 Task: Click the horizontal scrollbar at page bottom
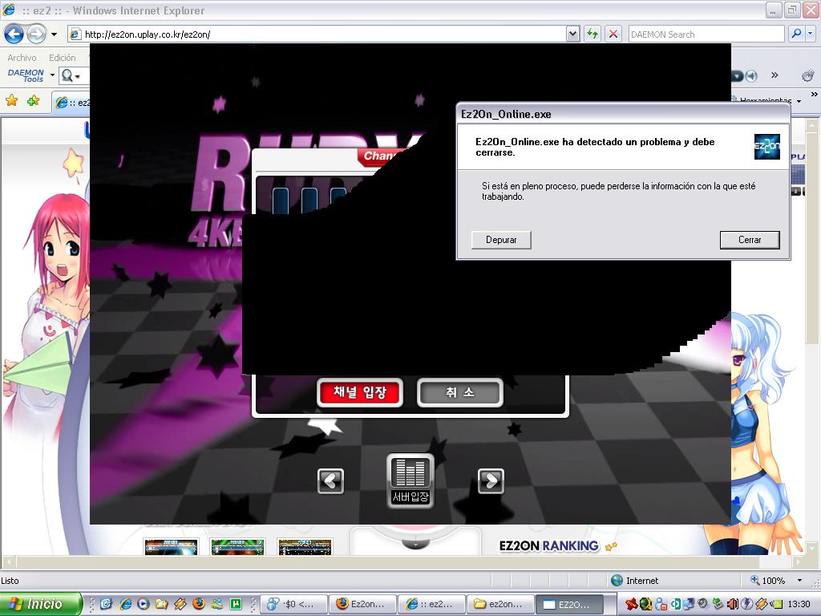click(x=403, y=562)
